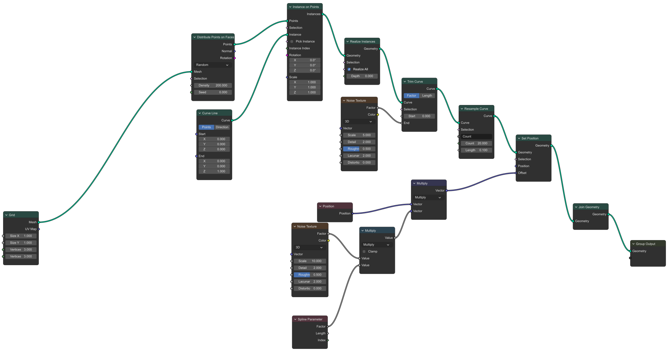Click the Instances output socket
669x352 pixels.
click(322, 14)
